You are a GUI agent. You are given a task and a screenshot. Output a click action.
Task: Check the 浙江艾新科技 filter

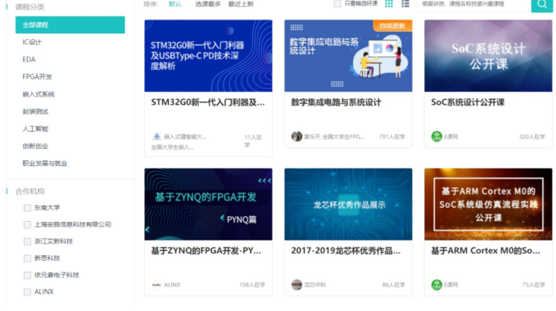(27, 241)
